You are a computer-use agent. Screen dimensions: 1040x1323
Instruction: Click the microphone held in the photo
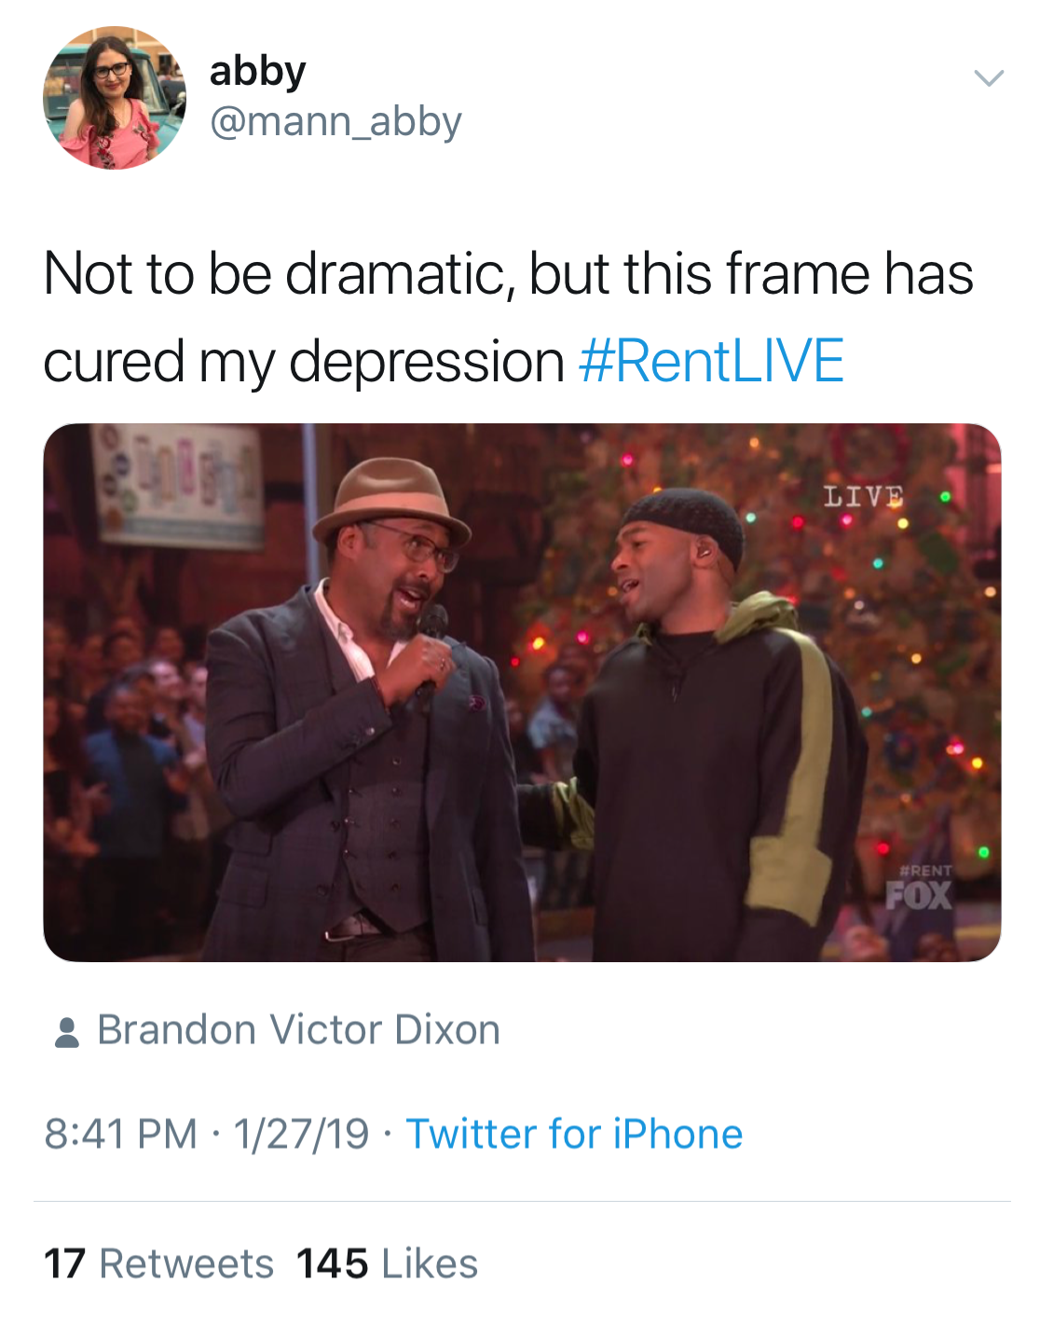tap(431, 626)
